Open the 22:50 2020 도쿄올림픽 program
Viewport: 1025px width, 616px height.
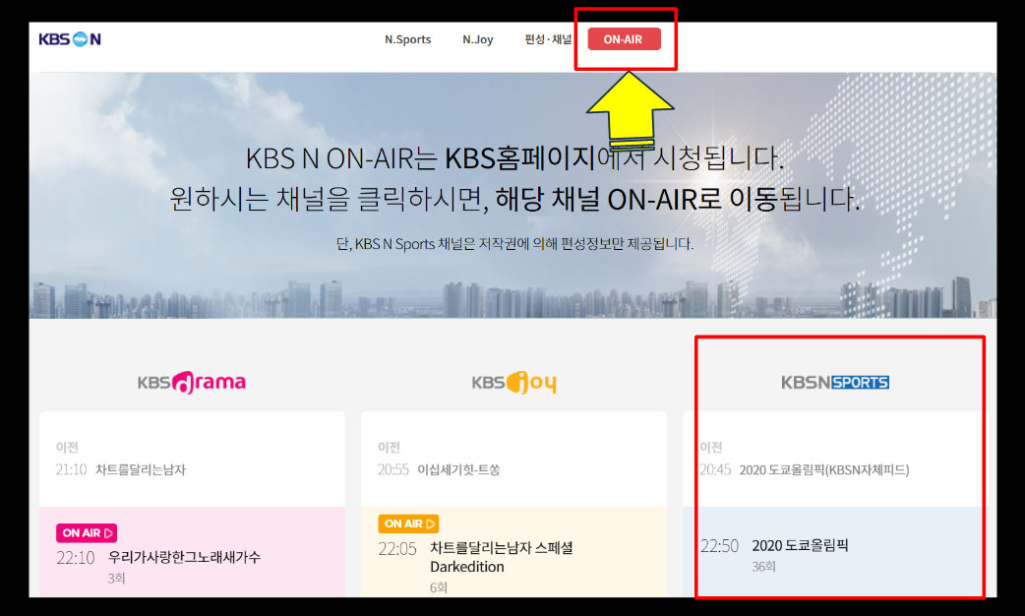(800, 545)
